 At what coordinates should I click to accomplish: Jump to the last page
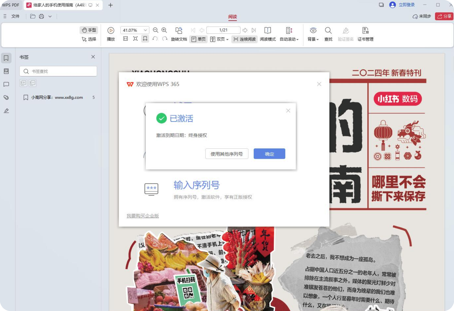(x=254, y=30)
